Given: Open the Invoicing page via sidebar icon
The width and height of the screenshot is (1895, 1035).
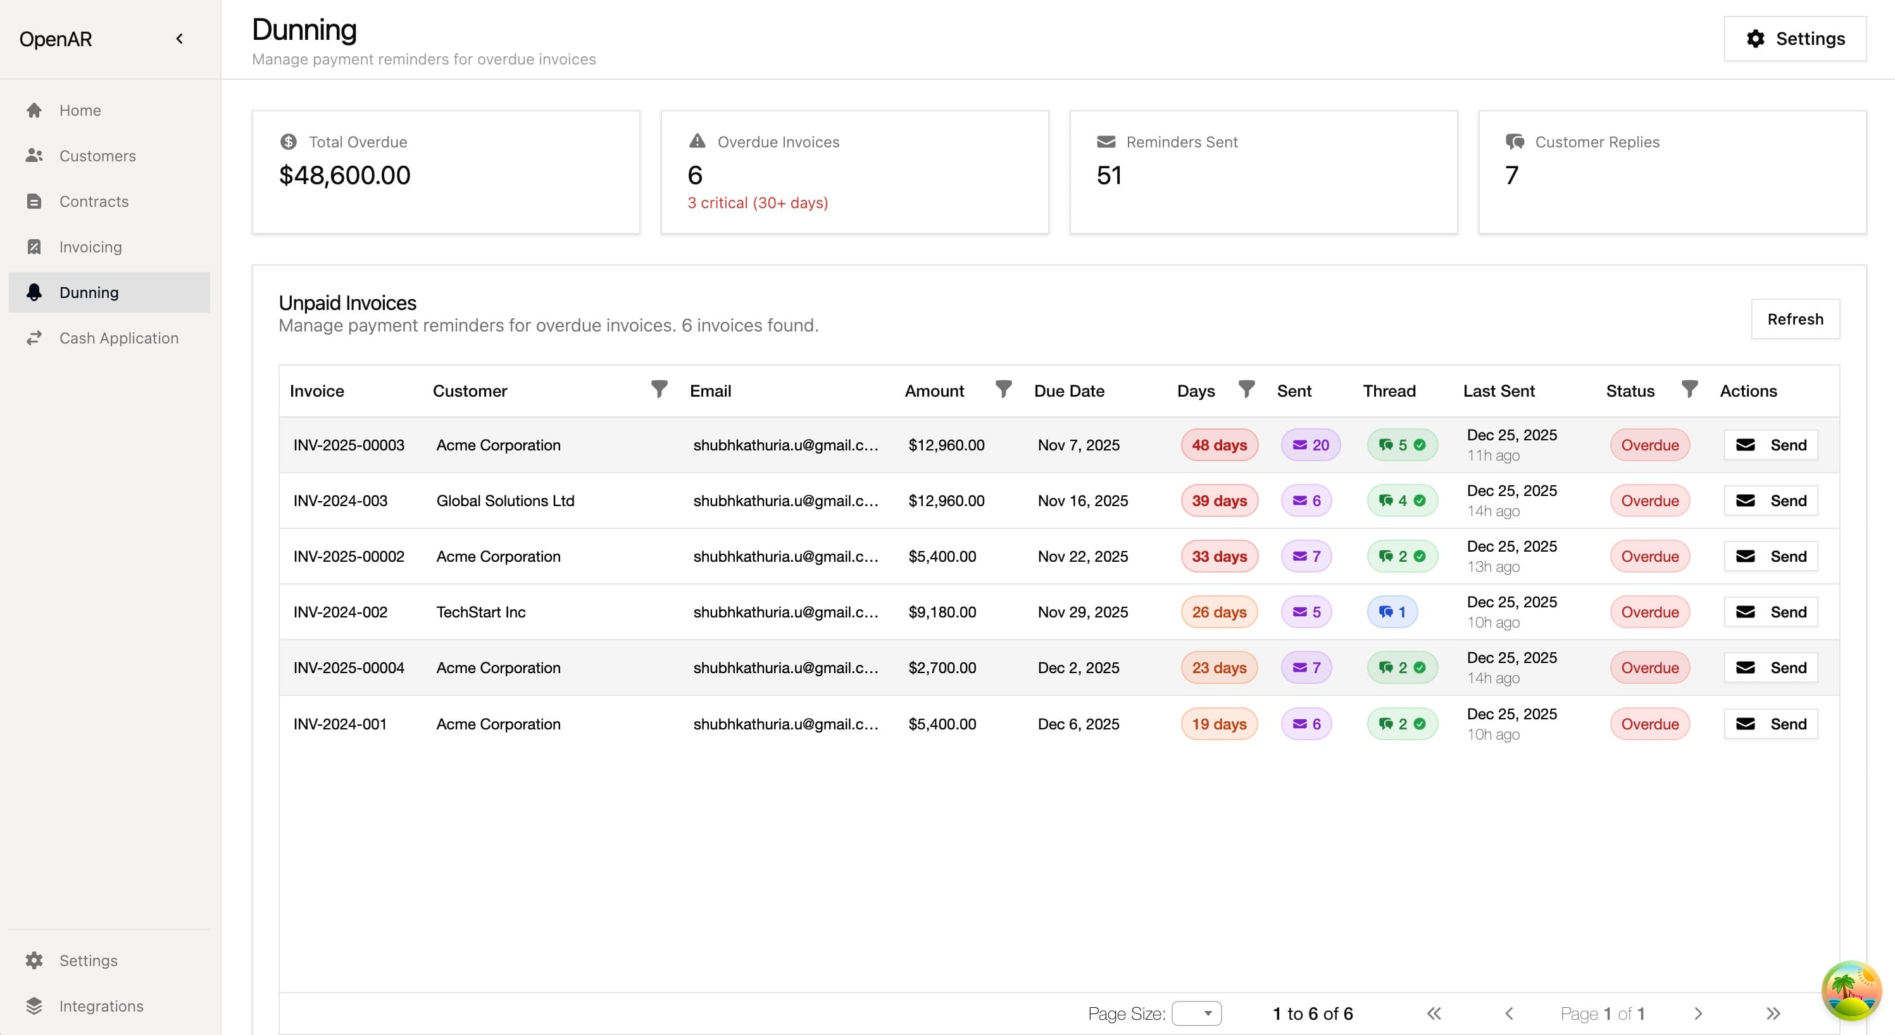Looking at the screenshot, I should click(35, 246).
